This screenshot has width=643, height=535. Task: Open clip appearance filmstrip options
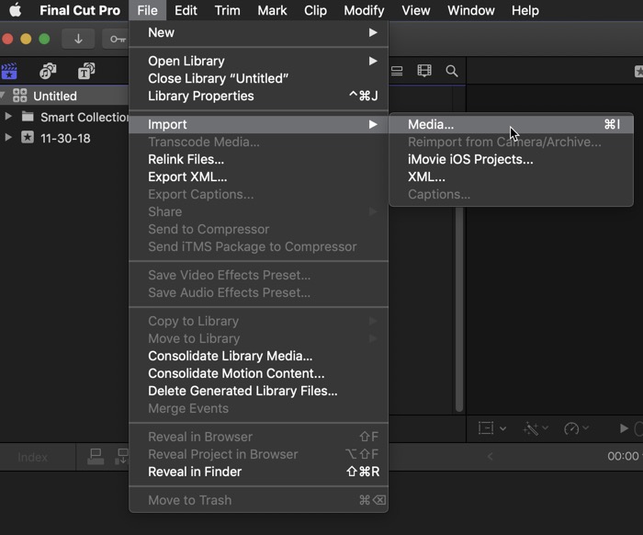click(424, 71)
